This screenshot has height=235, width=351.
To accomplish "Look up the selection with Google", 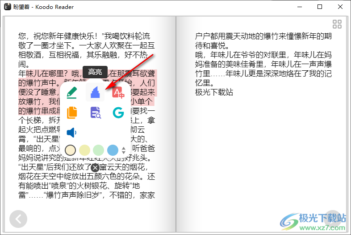I will click(x=118, y=113).
